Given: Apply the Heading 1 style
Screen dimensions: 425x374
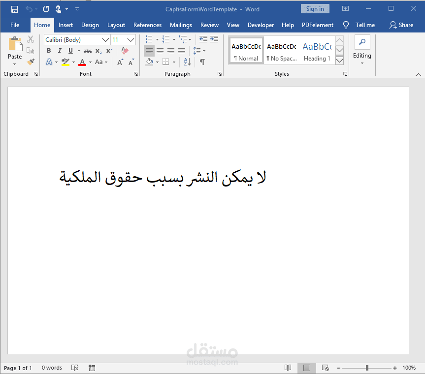Looking at the screenshot, I should pos(317,51).
